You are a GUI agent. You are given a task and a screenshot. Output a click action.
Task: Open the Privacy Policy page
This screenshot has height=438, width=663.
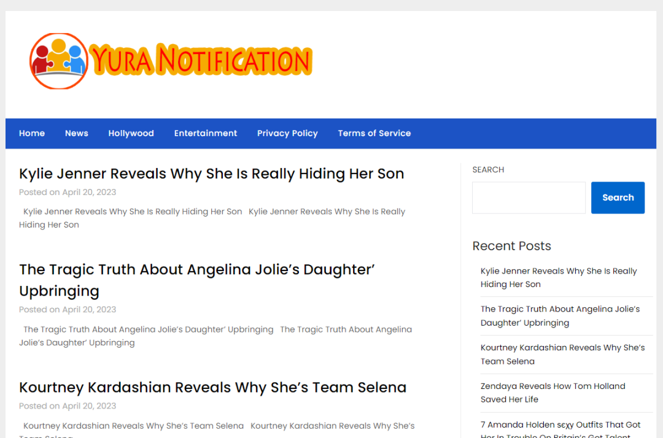click(x=287, y=134)
